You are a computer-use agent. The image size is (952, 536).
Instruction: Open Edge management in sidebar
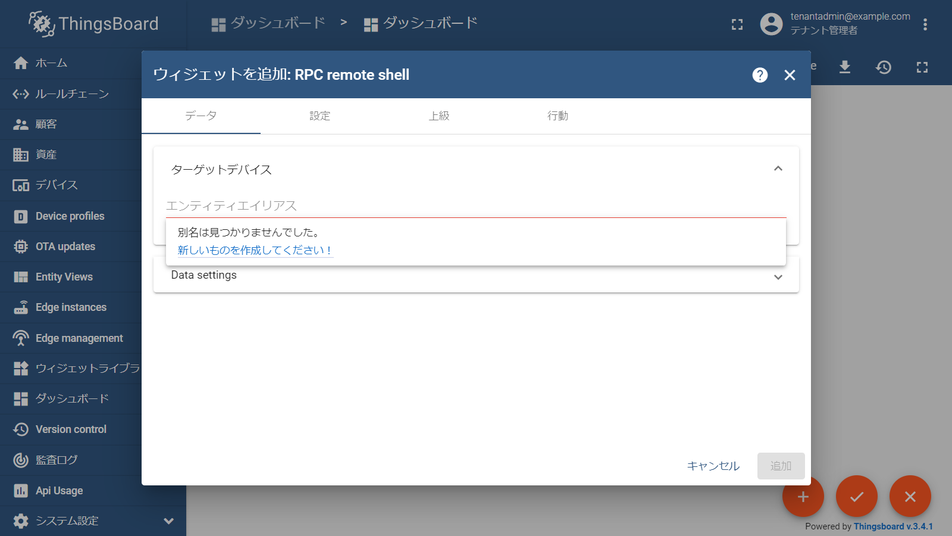point(79,338)
